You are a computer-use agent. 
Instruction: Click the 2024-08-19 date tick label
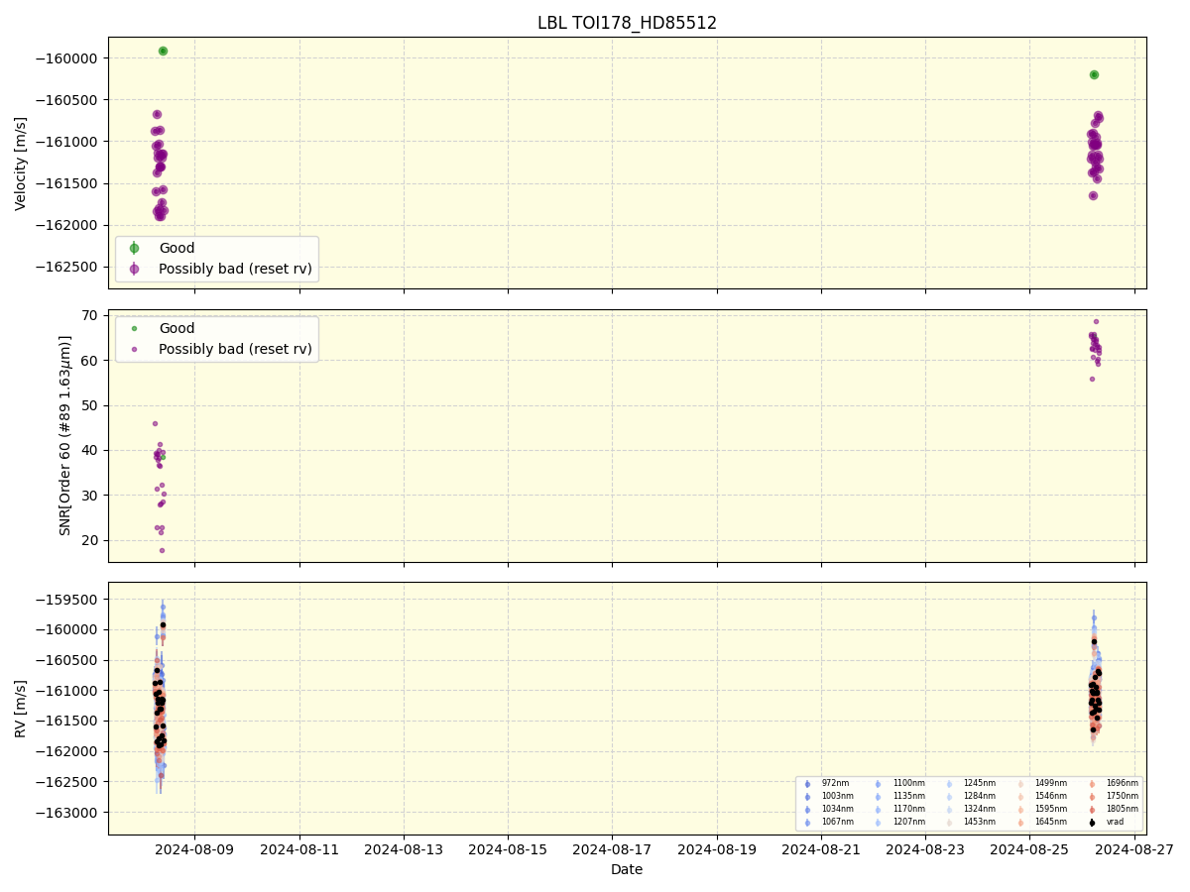pos(717,848)
